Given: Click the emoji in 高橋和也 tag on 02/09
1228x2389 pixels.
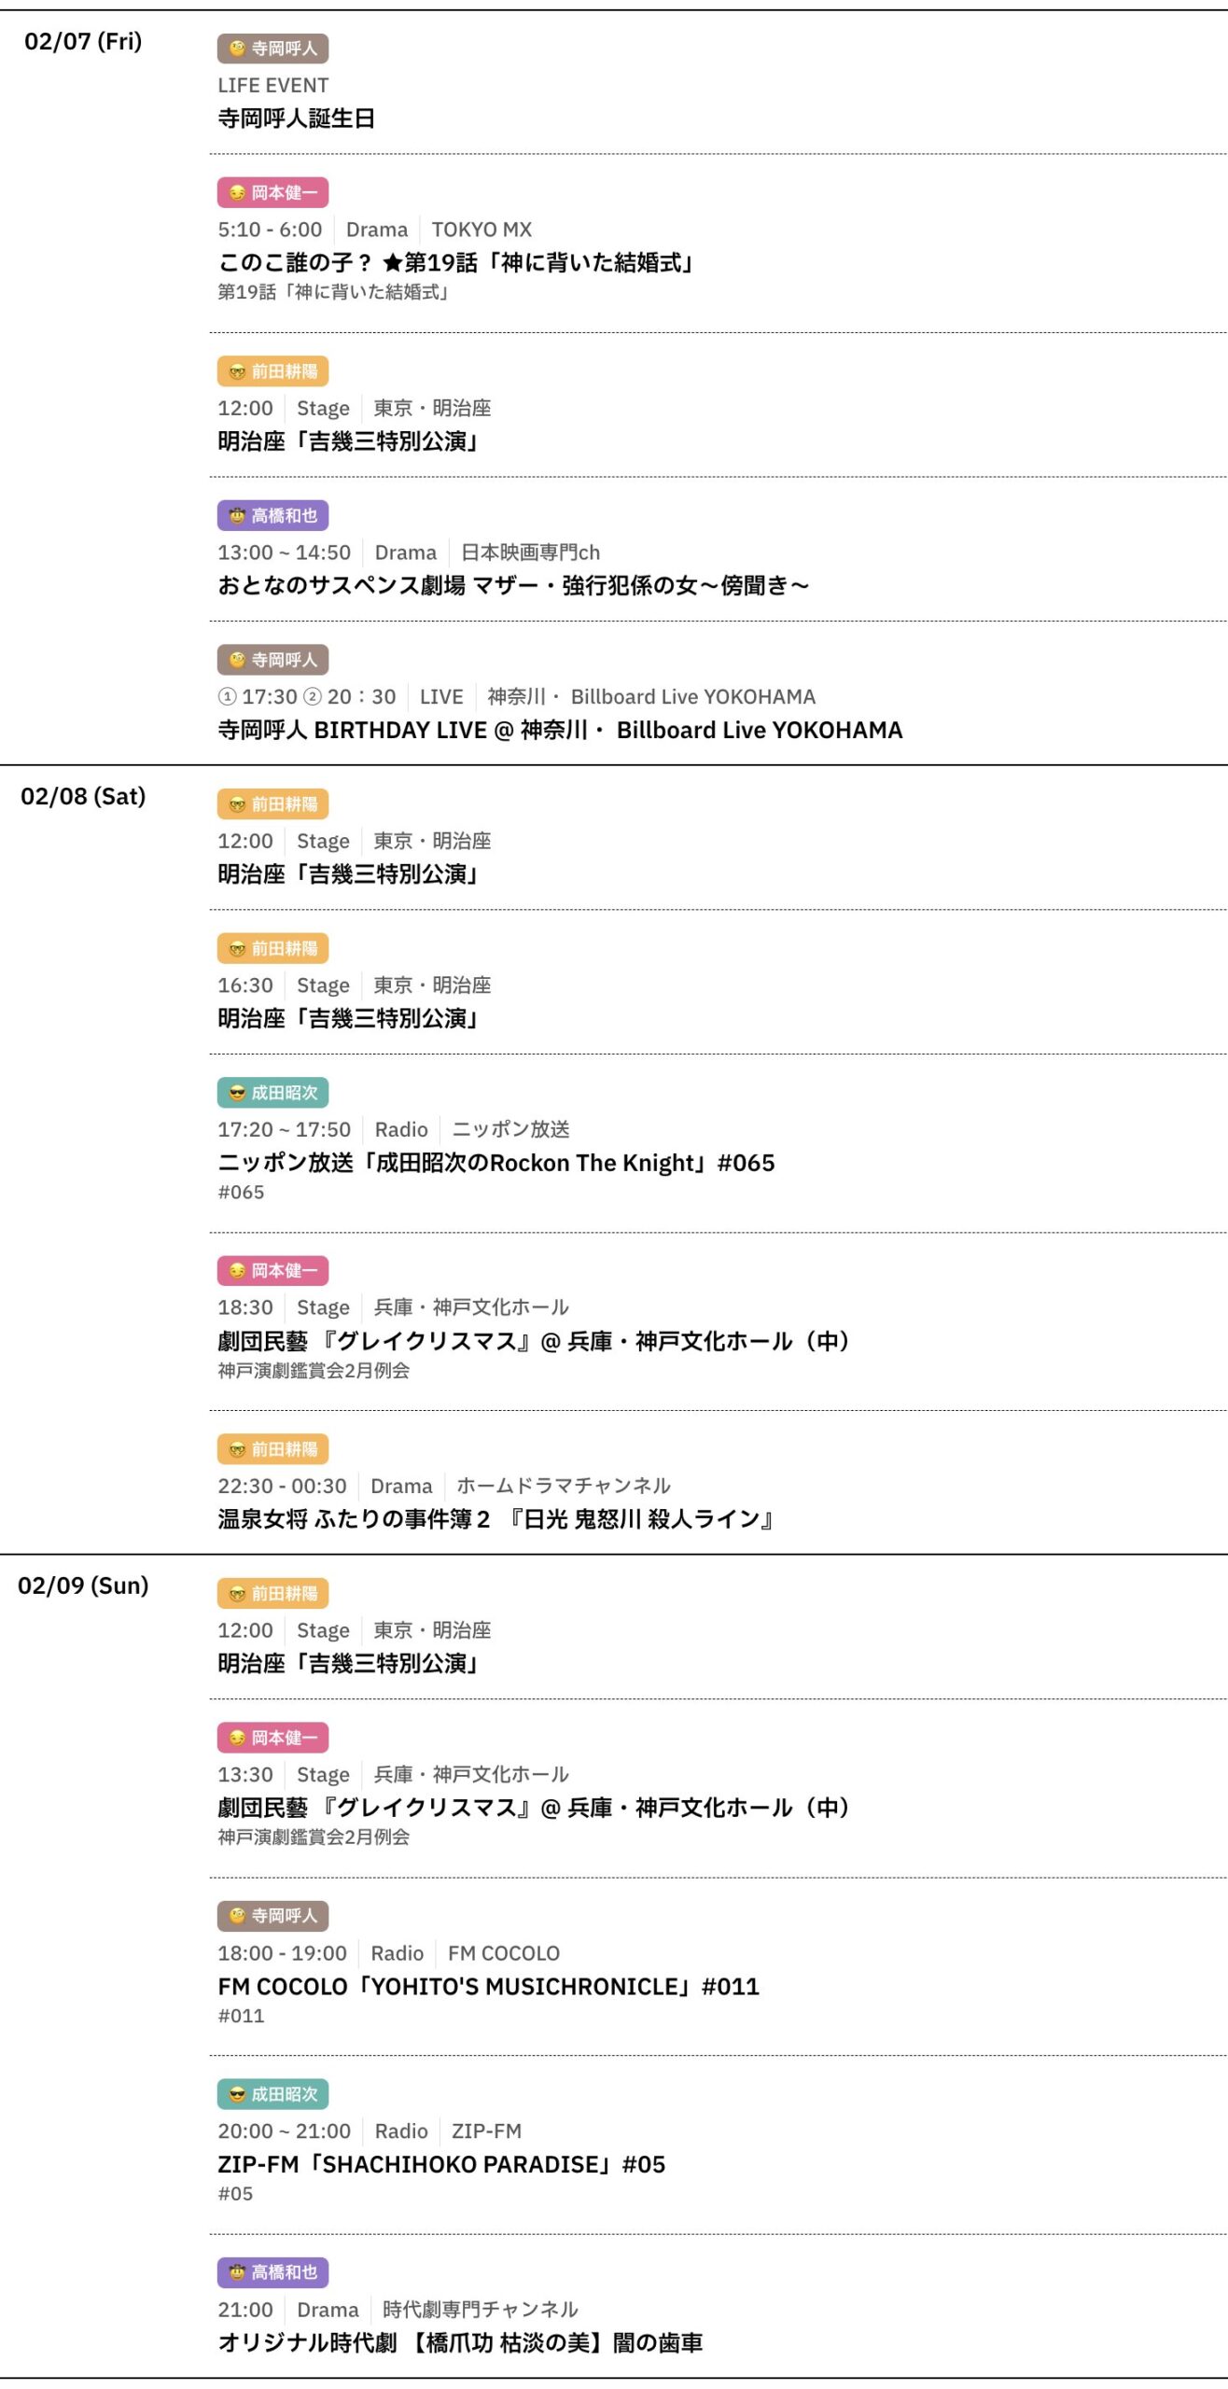Looking at the screenshot, I should (x=237, y=2273).
